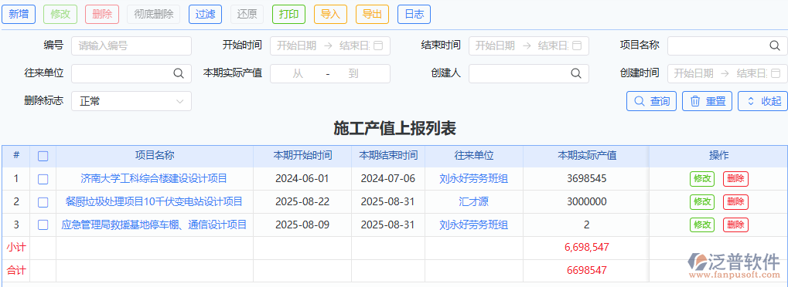Click the search icon in 创建人 field

(576, 73)
